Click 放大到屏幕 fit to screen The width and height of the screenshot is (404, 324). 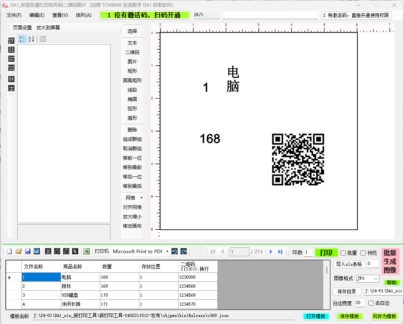coord(48,27)
